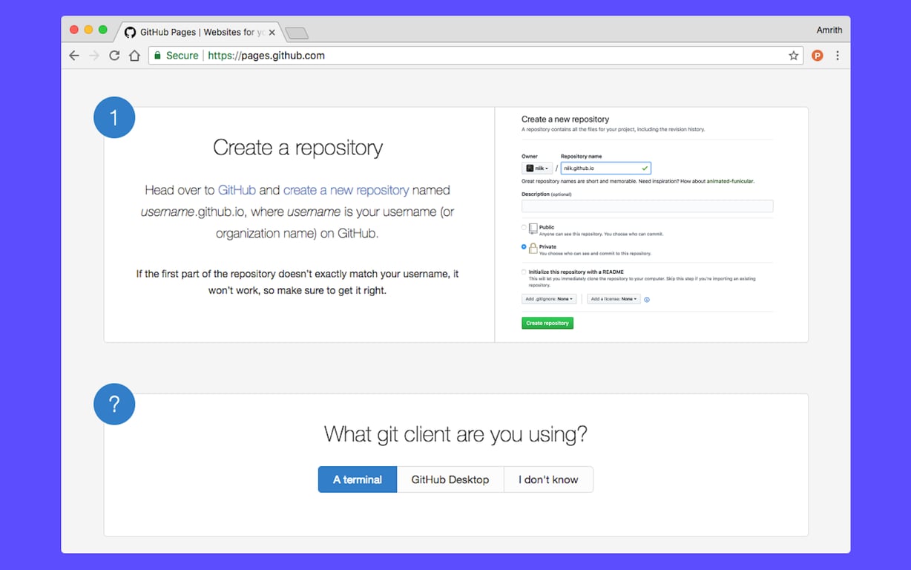911x570 pixels.
Task: Switch to the GitHub Desktop tab
Action: point(450,479)
